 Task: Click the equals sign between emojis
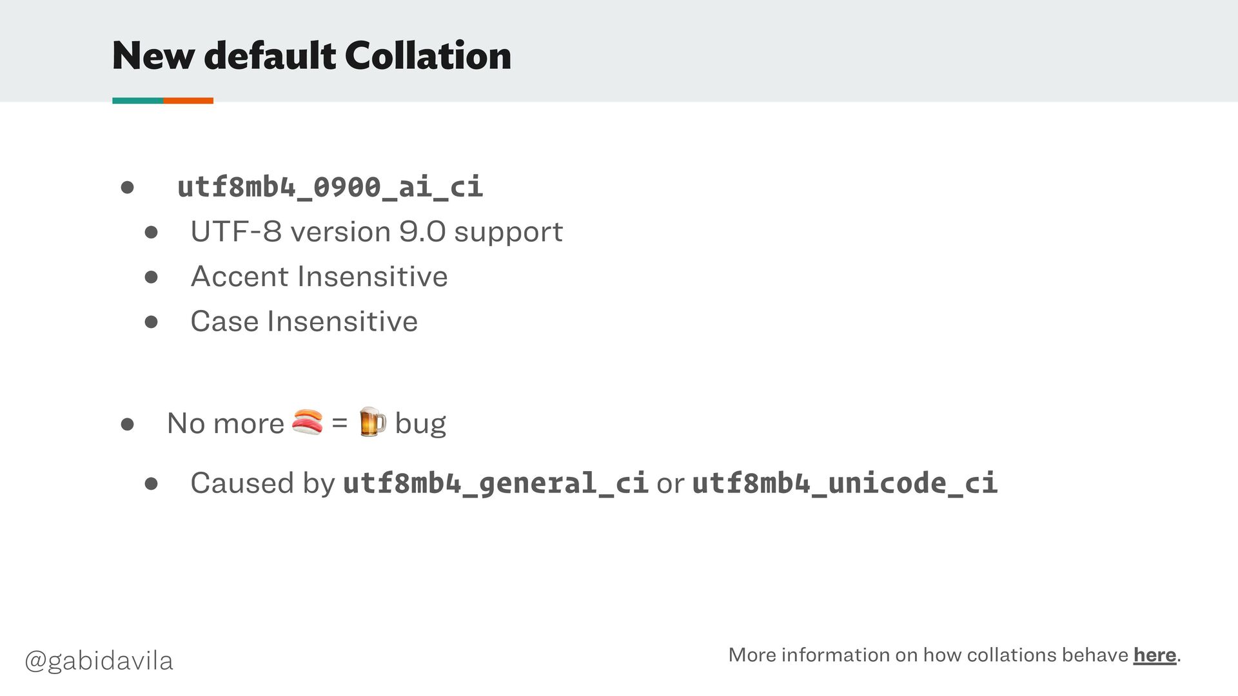339,423
